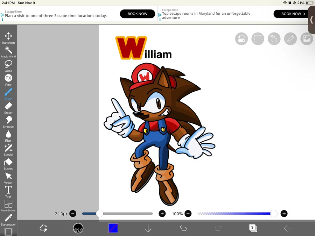Screen dimensions: 315x236
Task: Open the brush size 21.0 preview circle
Action: click(x=78, y=228)
